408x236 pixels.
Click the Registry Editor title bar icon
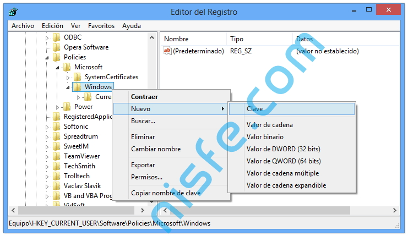[13, 12]
